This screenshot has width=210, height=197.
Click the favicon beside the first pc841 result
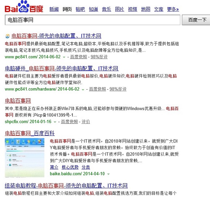8,36
